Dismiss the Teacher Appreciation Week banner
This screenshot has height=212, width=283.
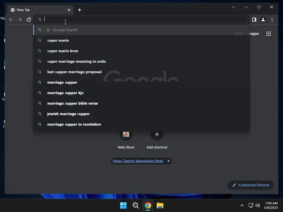coord(168,161)
